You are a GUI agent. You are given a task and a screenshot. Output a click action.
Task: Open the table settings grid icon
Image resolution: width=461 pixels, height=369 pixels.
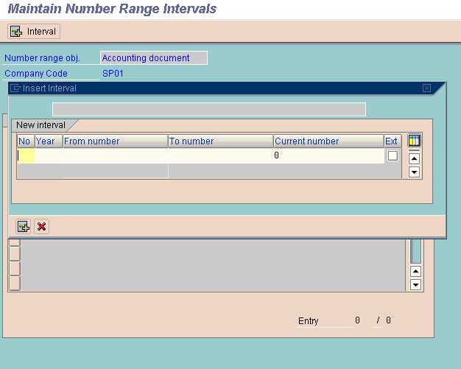[414, 141]
